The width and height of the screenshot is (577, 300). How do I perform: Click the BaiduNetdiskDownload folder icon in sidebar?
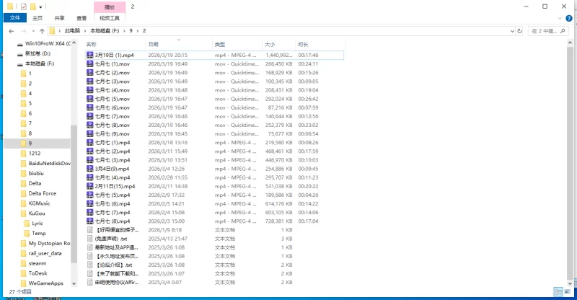point(24,163)
